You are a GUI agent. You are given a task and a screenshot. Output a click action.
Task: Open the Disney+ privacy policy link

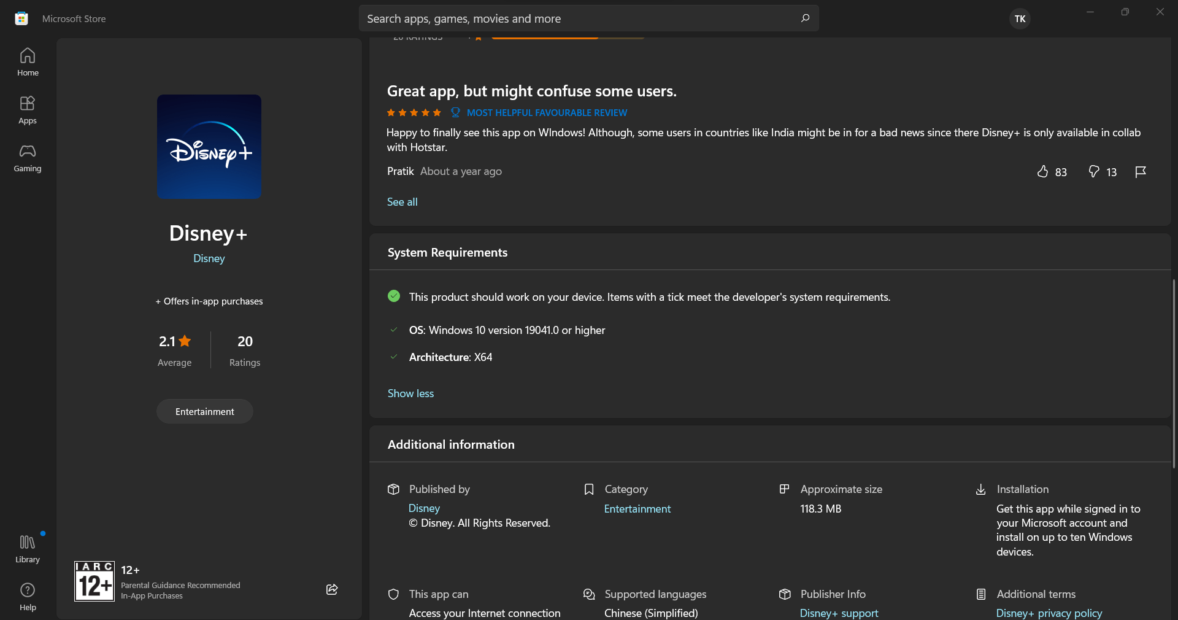pyautogui.click(x=1049, y=613)
